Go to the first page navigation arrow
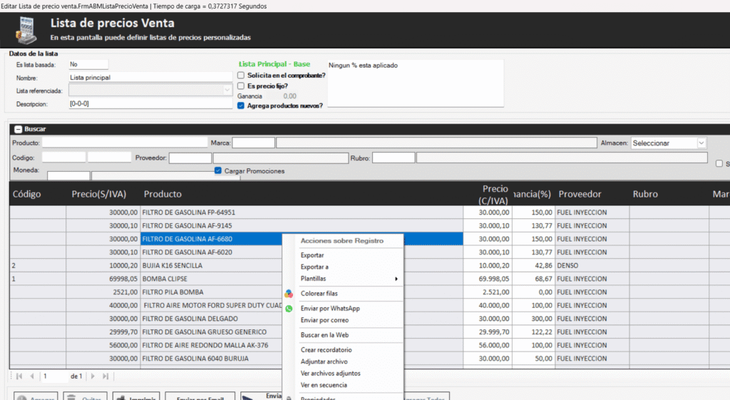 pos(19,376)
